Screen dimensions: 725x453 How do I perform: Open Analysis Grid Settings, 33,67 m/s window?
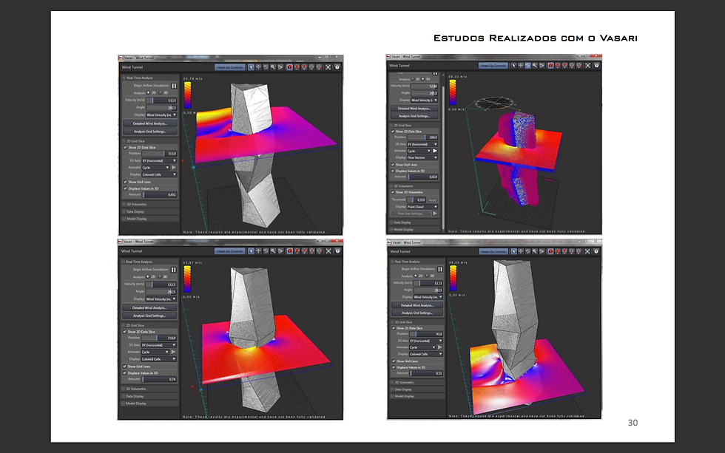(x=149, y=316)
